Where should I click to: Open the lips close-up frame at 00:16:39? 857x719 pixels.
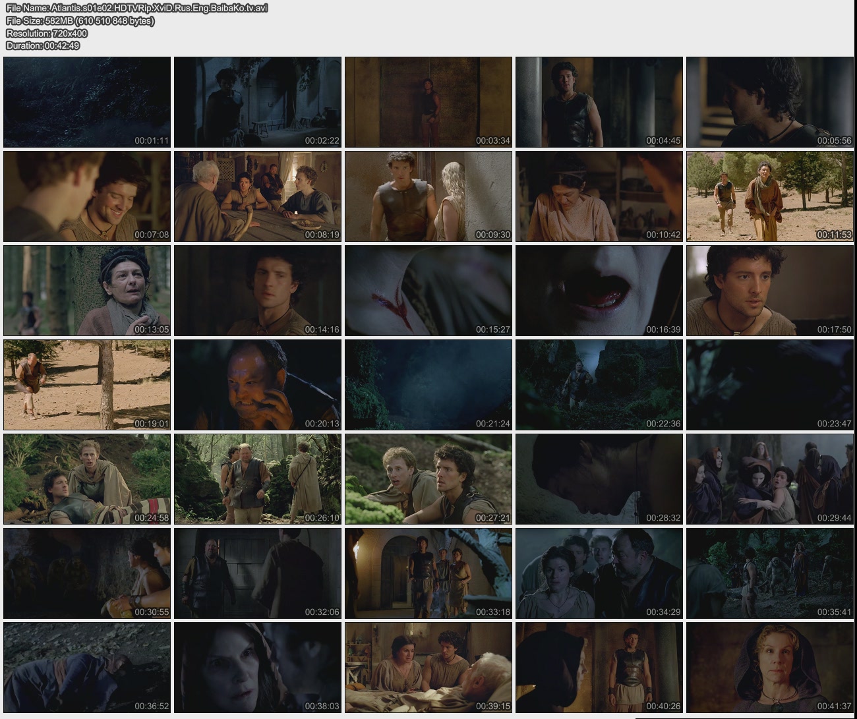[x=599, y=291]
